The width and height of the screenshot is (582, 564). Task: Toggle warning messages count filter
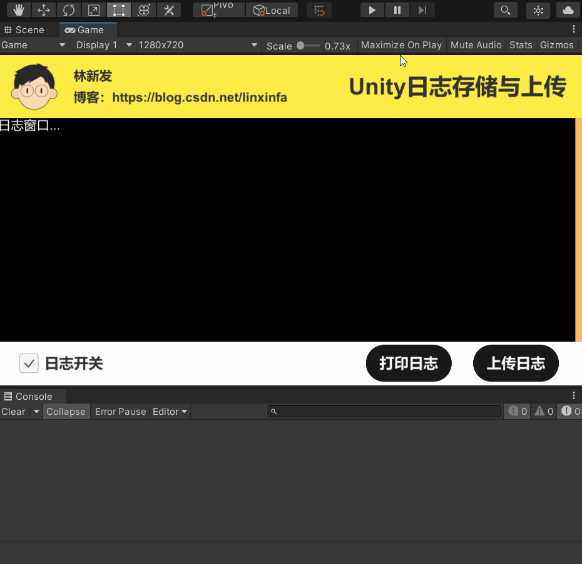pos(544,411)
